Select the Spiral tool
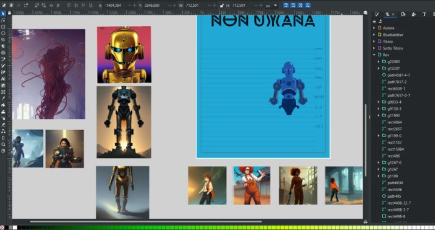The image size is (435, 230). coord(3,53)
